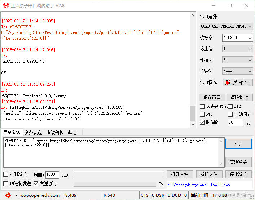Open the 校验位 None dropdown
This screenshot has height=200, width=255.
click(x=237, y=71)
